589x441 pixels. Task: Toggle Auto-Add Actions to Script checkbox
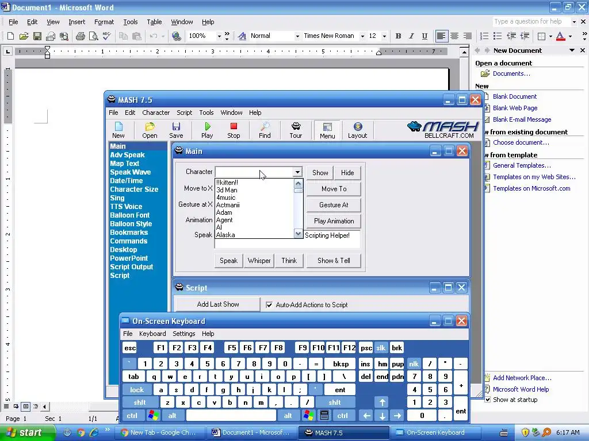269,305
